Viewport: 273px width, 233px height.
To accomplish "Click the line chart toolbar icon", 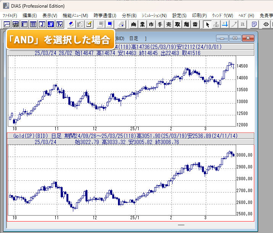I will 7,24.
